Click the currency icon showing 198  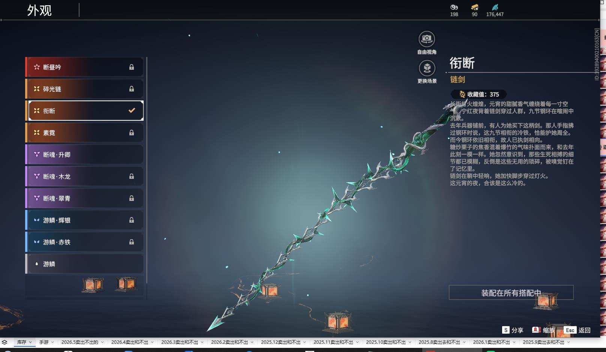pyautogui.click(x=454, y=7)
